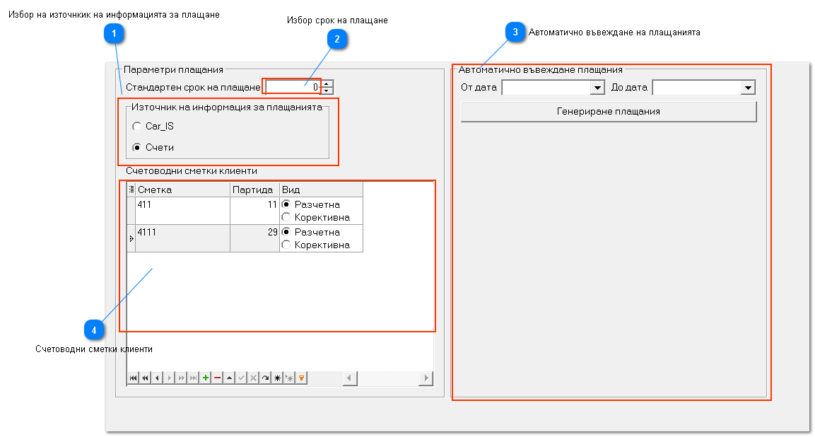Click the Сметка column header
The height and width of the screenshot is (437, 815).
(x=182, y=190)
